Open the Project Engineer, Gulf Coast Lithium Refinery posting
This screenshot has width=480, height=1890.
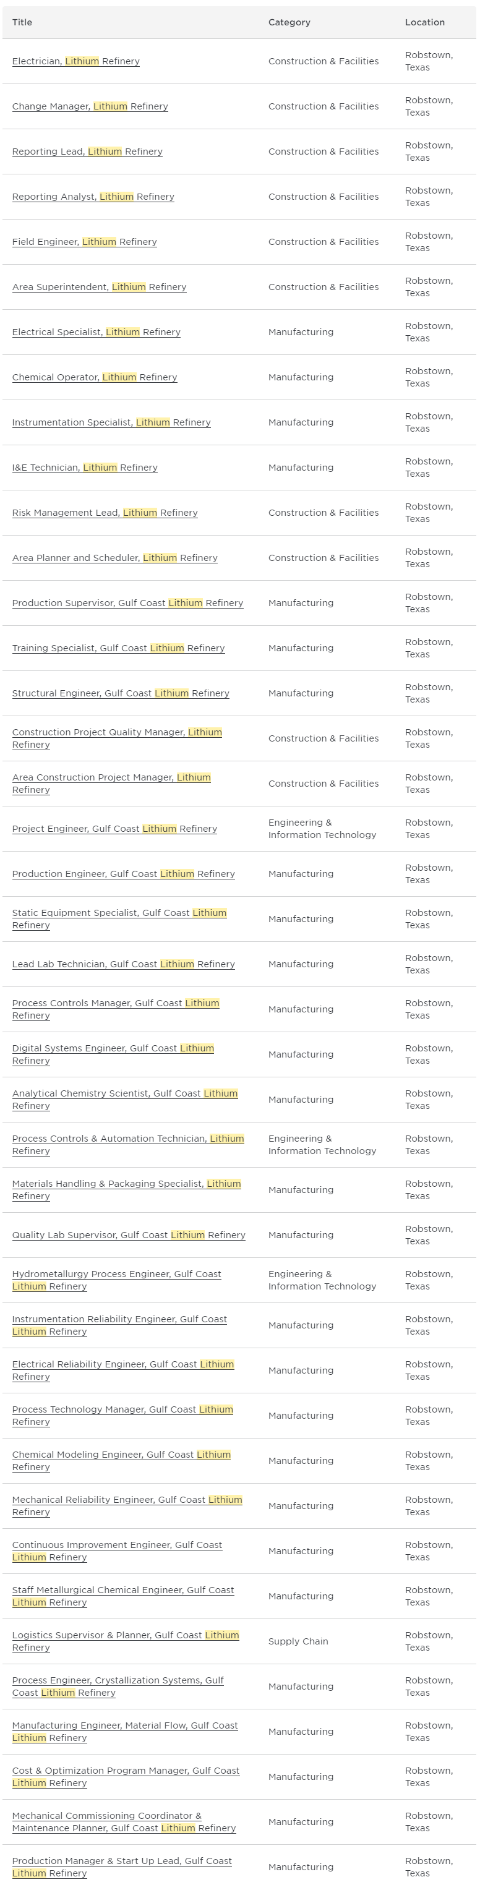pos(115,828)
